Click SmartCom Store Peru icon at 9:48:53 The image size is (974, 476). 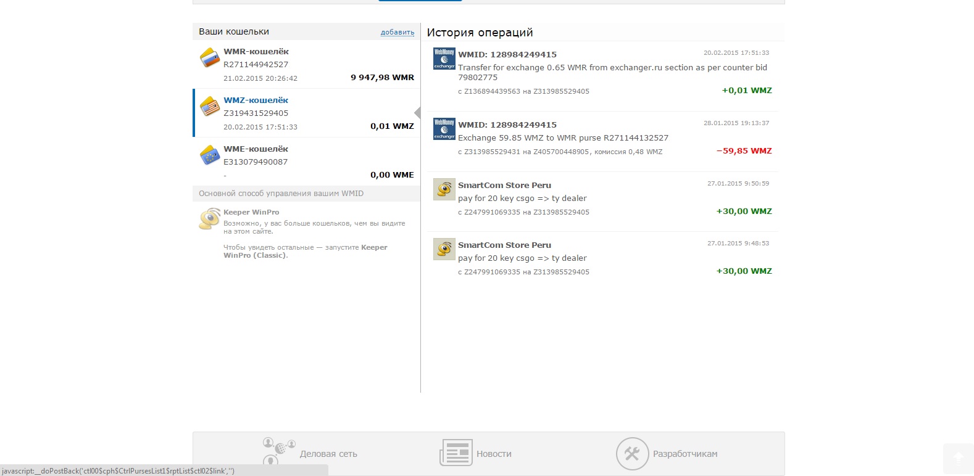(444, 249)
